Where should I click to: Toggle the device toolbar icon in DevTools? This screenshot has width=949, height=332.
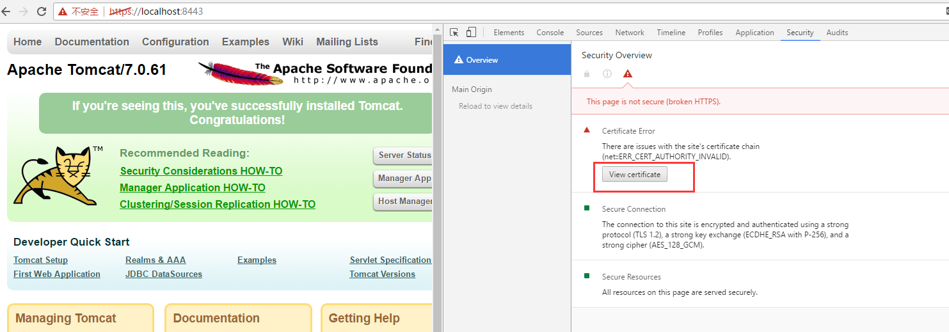pos(471,33)
